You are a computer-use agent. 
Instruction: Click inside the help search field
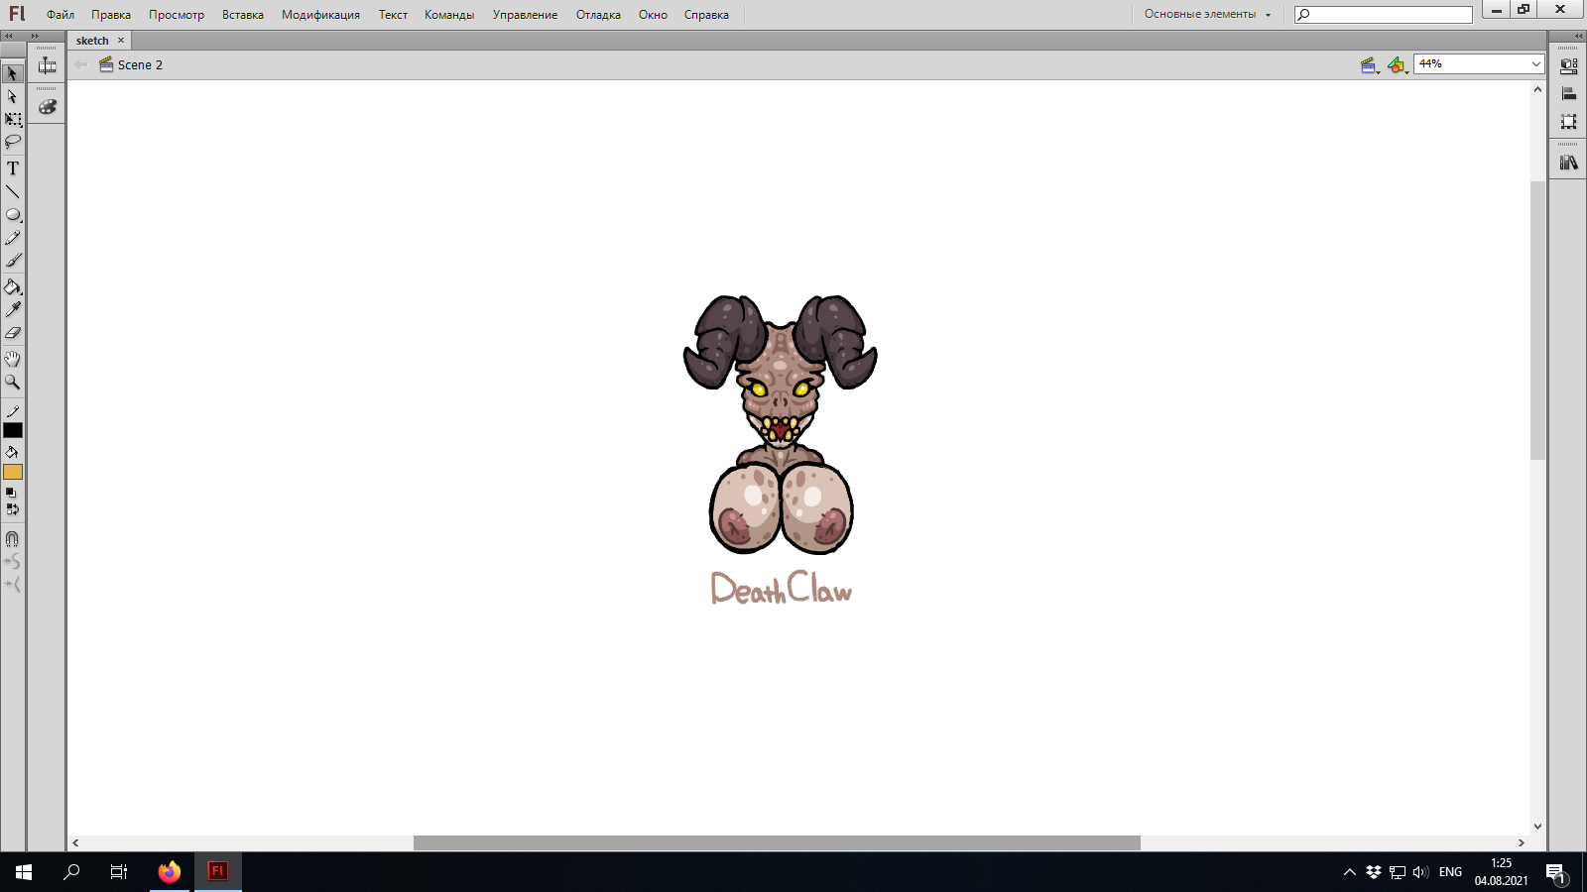pos(1384,14)
